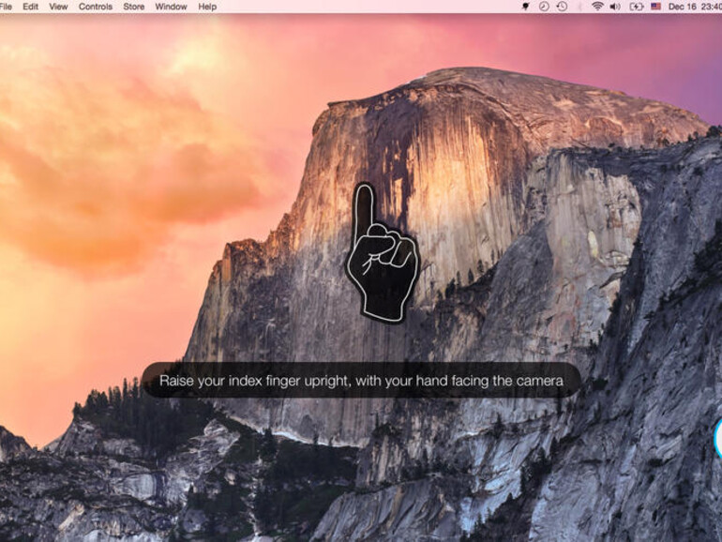
Task: Open the Controls menu
Action: [96, 7]
